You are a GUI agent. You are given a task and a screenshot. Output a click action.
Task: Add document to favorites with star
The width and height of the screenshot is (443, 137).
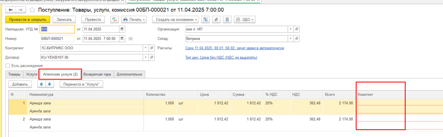click(x=32, y=10)
